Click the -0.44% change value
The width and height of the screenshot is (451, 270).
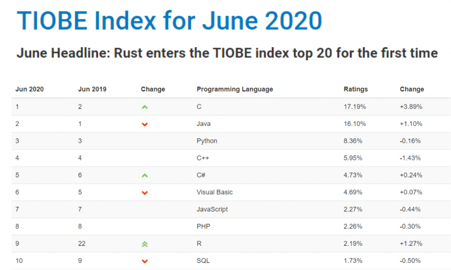tap(410, 209)
